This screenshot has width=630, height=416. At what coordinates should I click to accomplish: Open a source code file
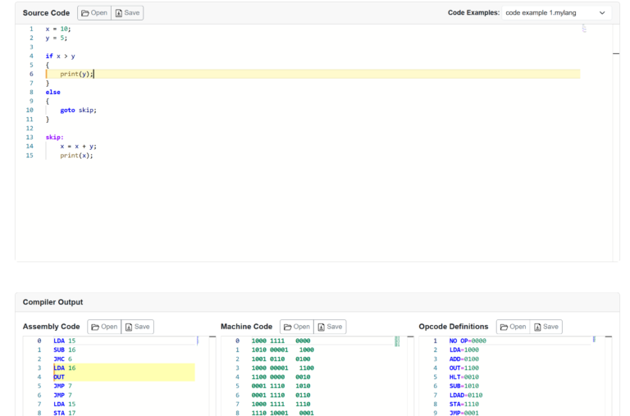pyautogui.click(x=94, y=13)
